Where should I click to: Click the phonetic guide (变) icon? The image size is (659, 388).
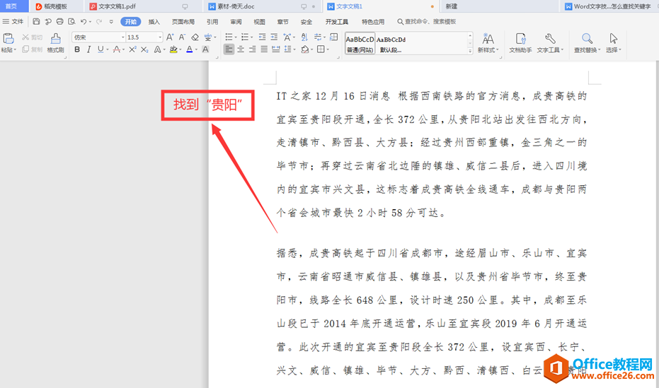coord(207,37)
